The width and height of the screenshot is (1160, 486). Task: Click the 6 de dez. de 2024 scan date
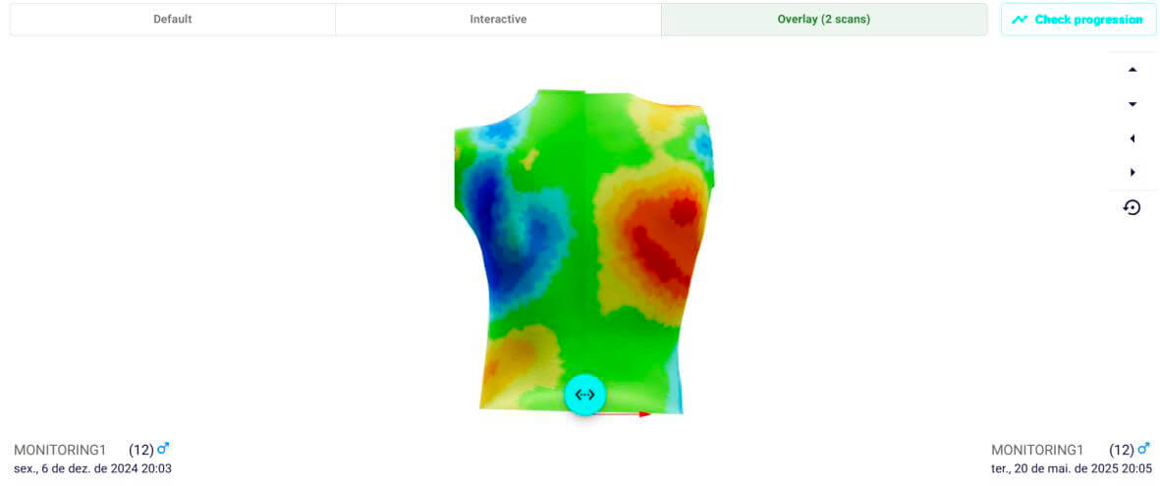pyautogui.click(x=92, y=468)
